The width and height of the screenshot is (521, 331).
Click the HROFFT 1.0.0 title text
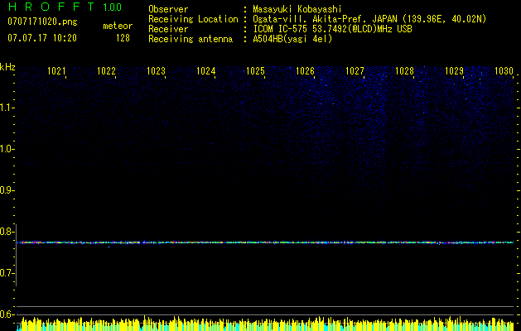point(65,7)
